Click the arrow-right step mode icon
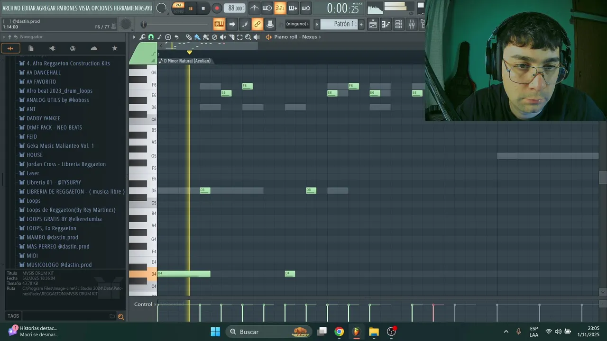The width and height of the screenshot is (607, 341). pos(232,24)
